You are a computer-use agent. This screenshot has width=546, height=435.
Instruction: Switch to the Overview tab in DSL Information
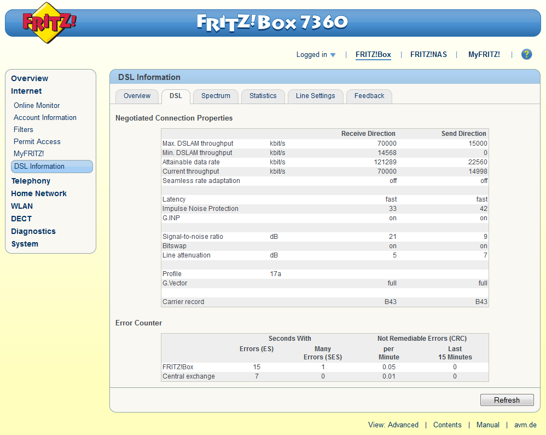(x=137, y=96)
